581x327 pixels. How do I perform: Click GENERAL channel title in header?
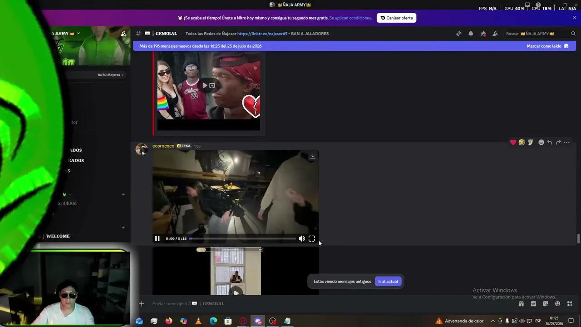click(166, 34)
